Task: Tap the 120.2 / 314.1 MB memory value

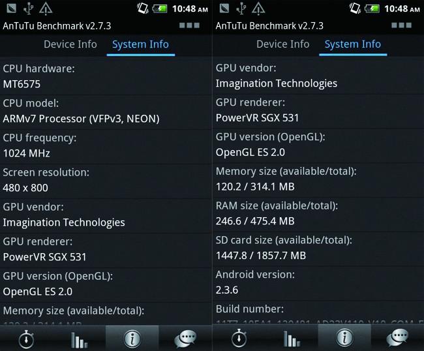Action: pyautogui.click(x=255, y=187)
